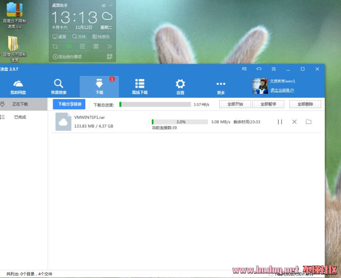Open the 资源搜索 resource search tab
The width and height of the screenshot is (341, 278).
coord(59,87)
